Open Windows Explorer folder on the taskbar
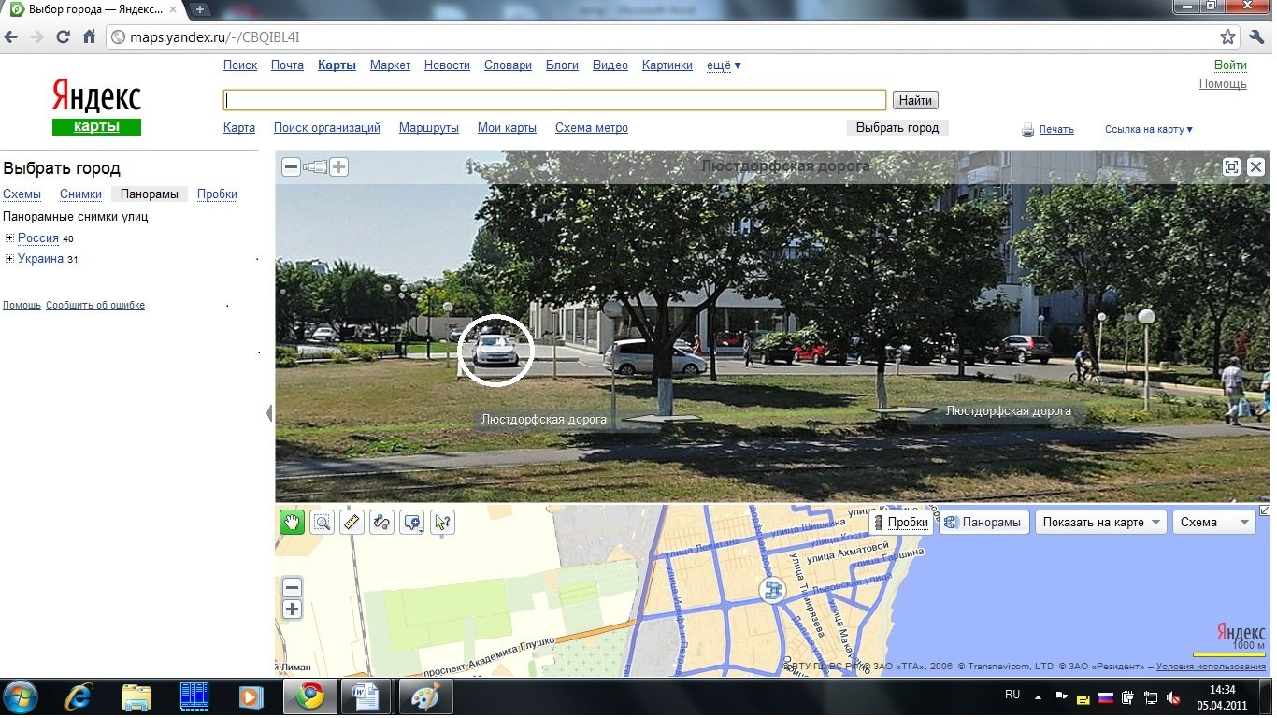The width and height of the screenshot is (1277, 718). click(136, 696)
